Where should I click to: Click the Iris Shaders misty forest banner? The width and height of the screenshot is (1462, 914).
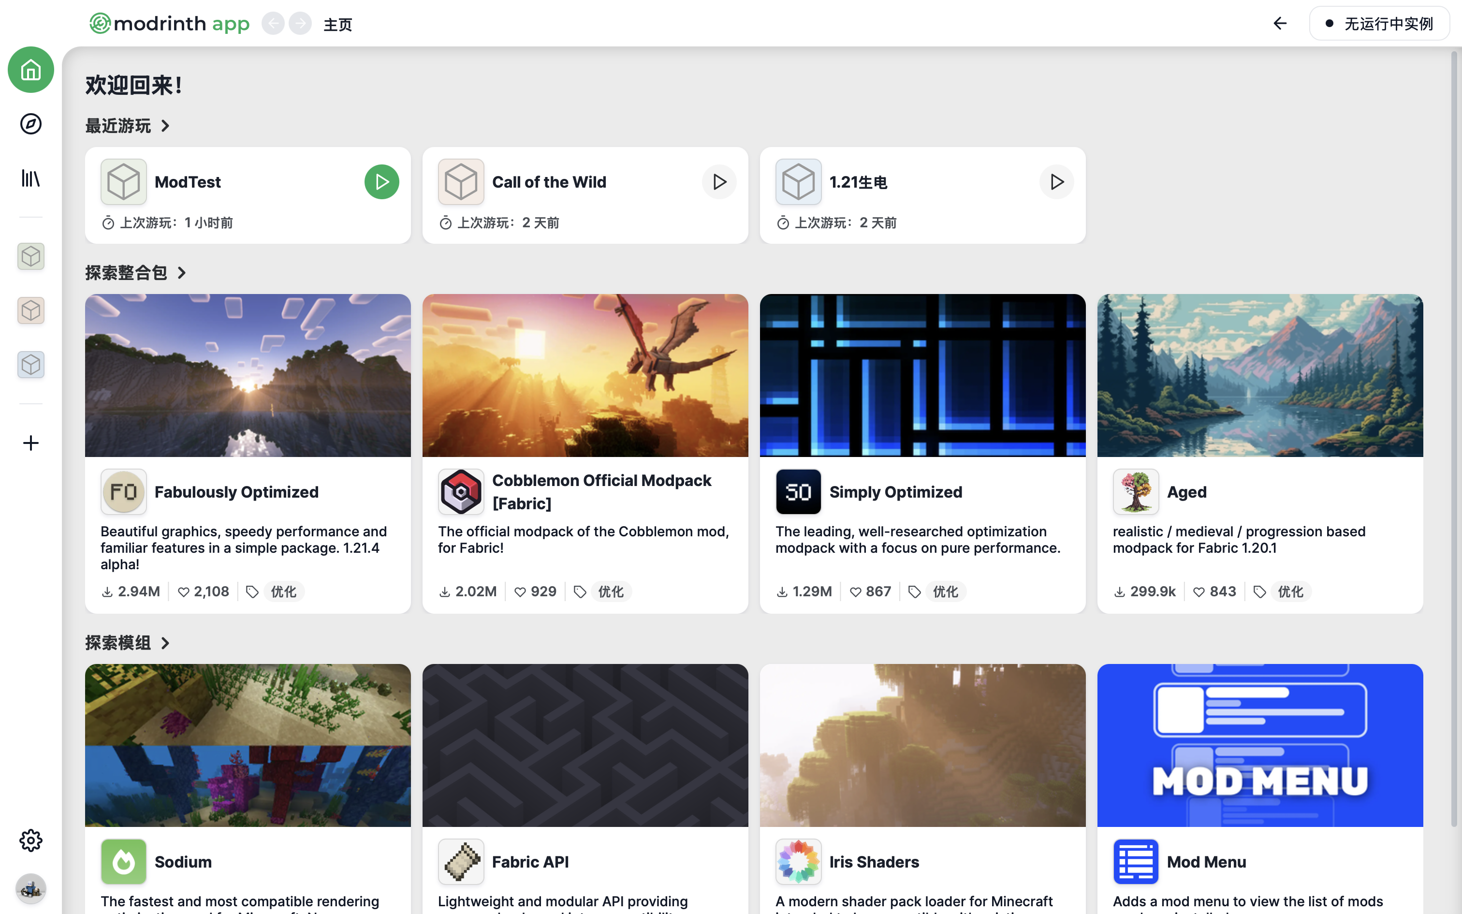(x=922, y=745)
